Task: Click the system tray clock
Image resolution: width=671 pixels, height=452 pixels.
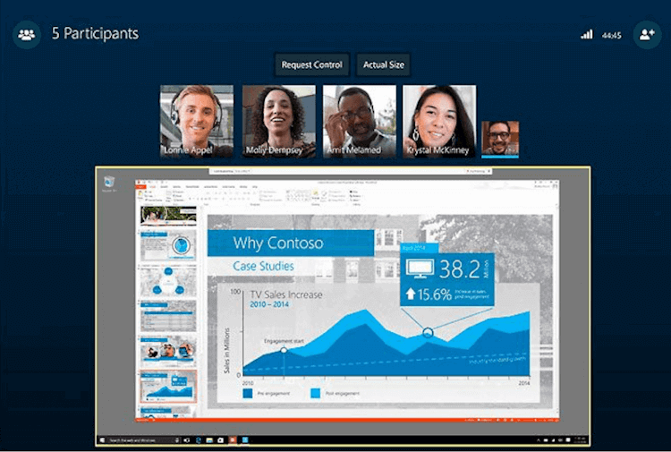Action: tap(580, 440)
